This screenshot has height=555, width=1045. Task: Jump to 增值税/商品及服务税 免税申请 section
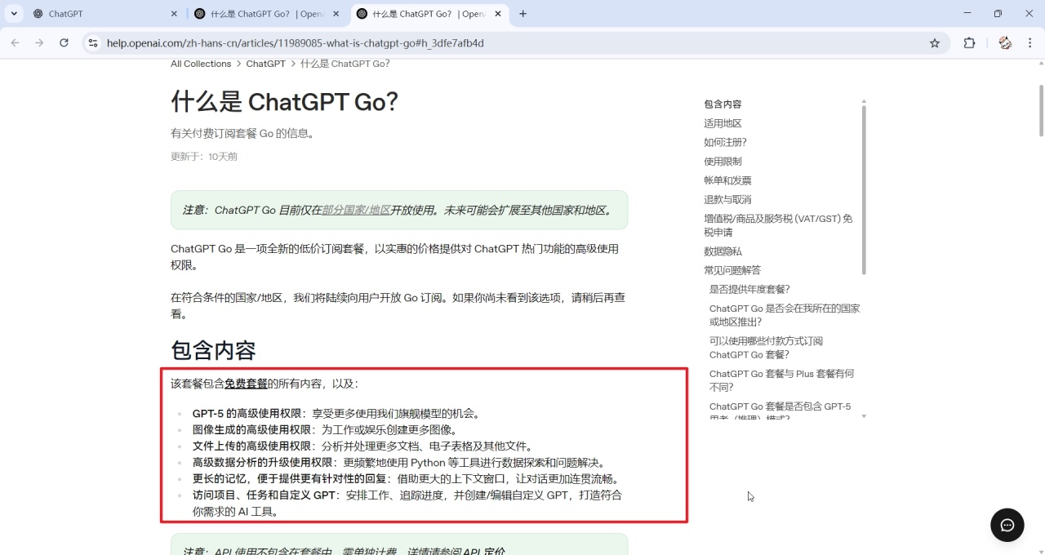[x=778, y=225]
